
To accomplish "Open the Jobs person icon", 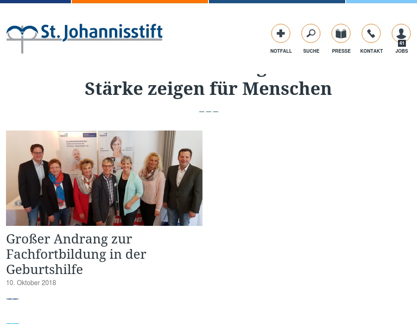I will 401,32.
